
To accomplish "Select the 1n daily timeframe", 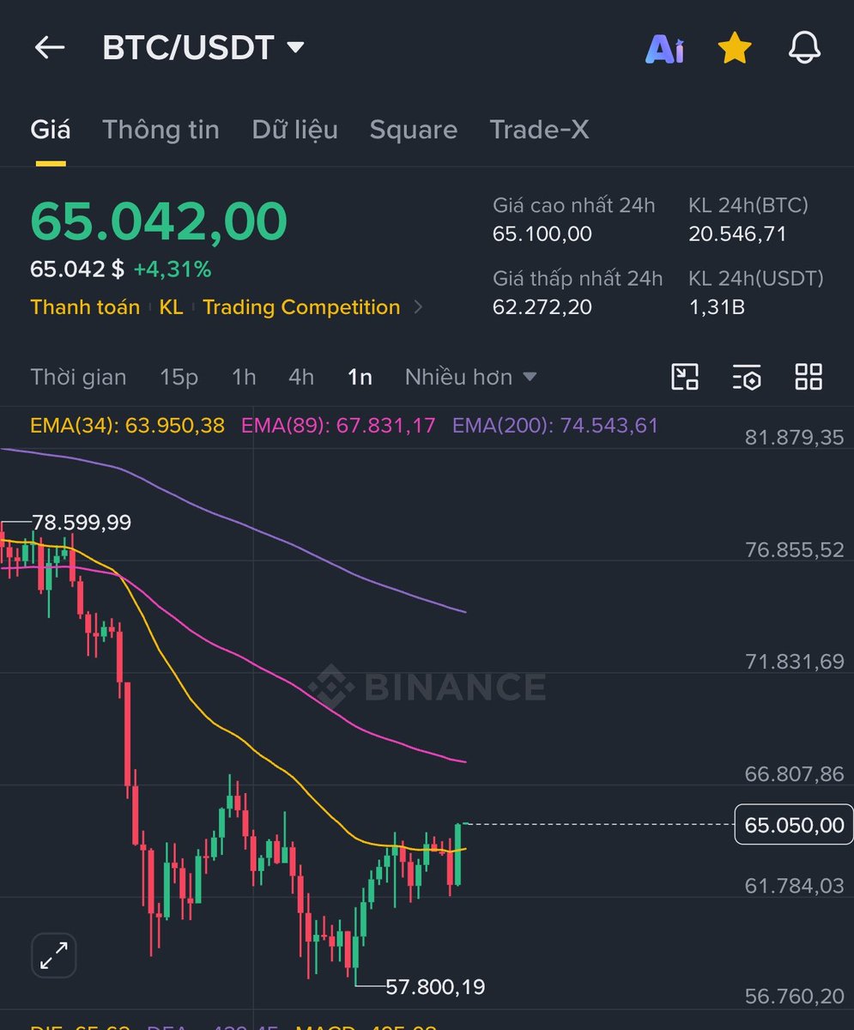I will tap(360, 377).
